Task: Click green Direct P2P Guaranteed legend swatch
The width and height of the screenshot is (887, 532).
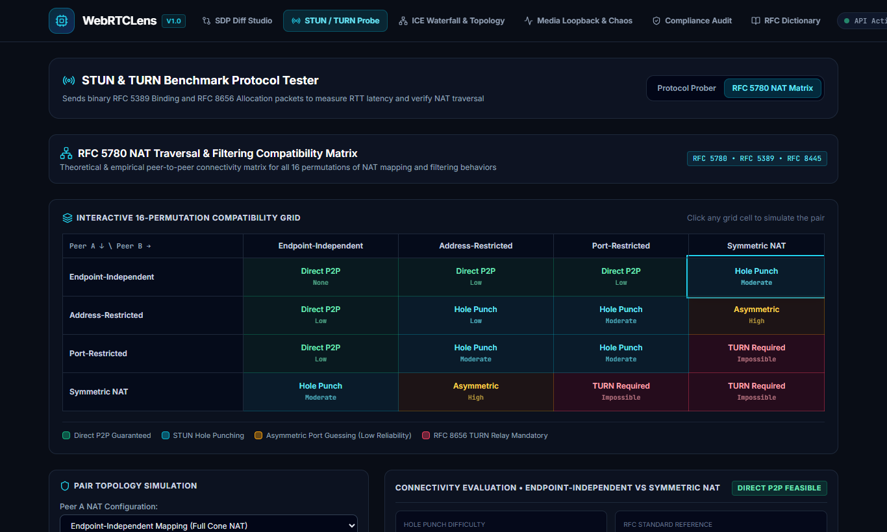Action: [x=66, y=435]
